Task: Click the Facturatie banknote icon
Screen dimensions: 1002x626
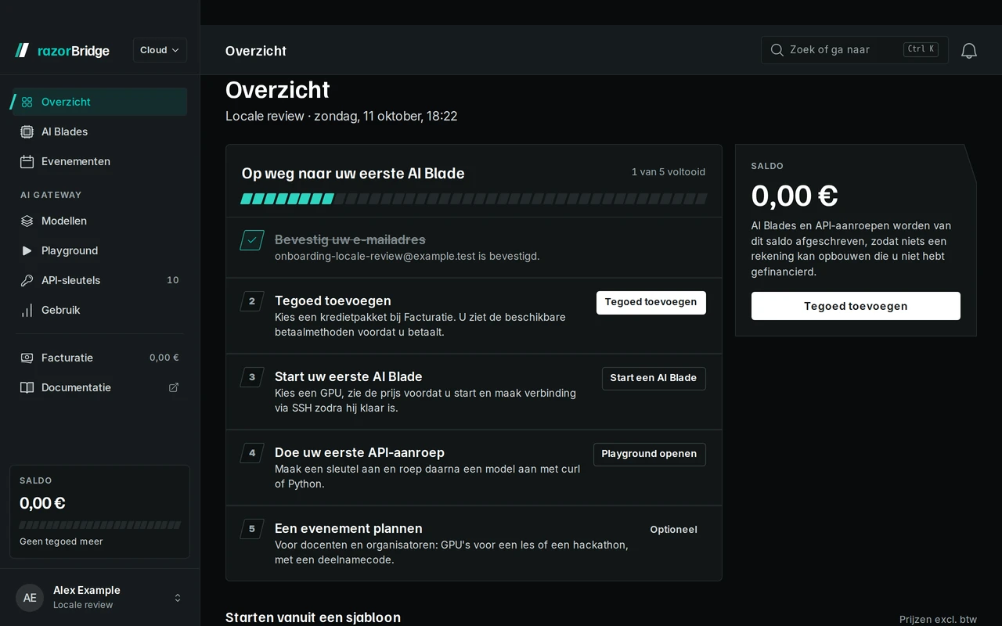Action: point(27,358)
